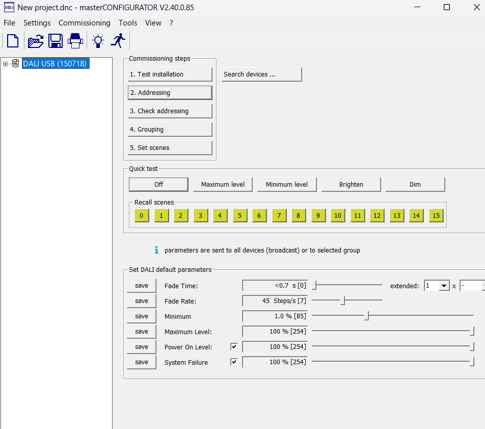Viewport: 485px width, 429px height.
Task: Click the Power On Level slider handle
Action: [x=472, y=346]
